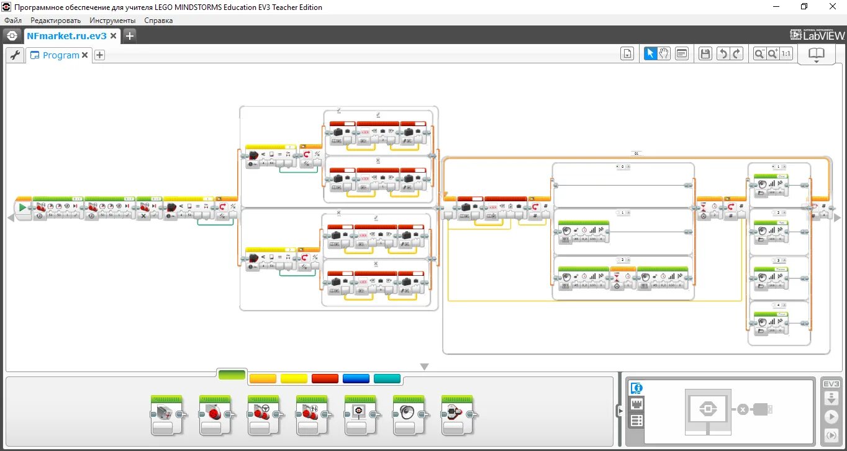Viewport: 847px width, 451px height.
Task: Redo the last undone action
Action: tap(736, 53)
